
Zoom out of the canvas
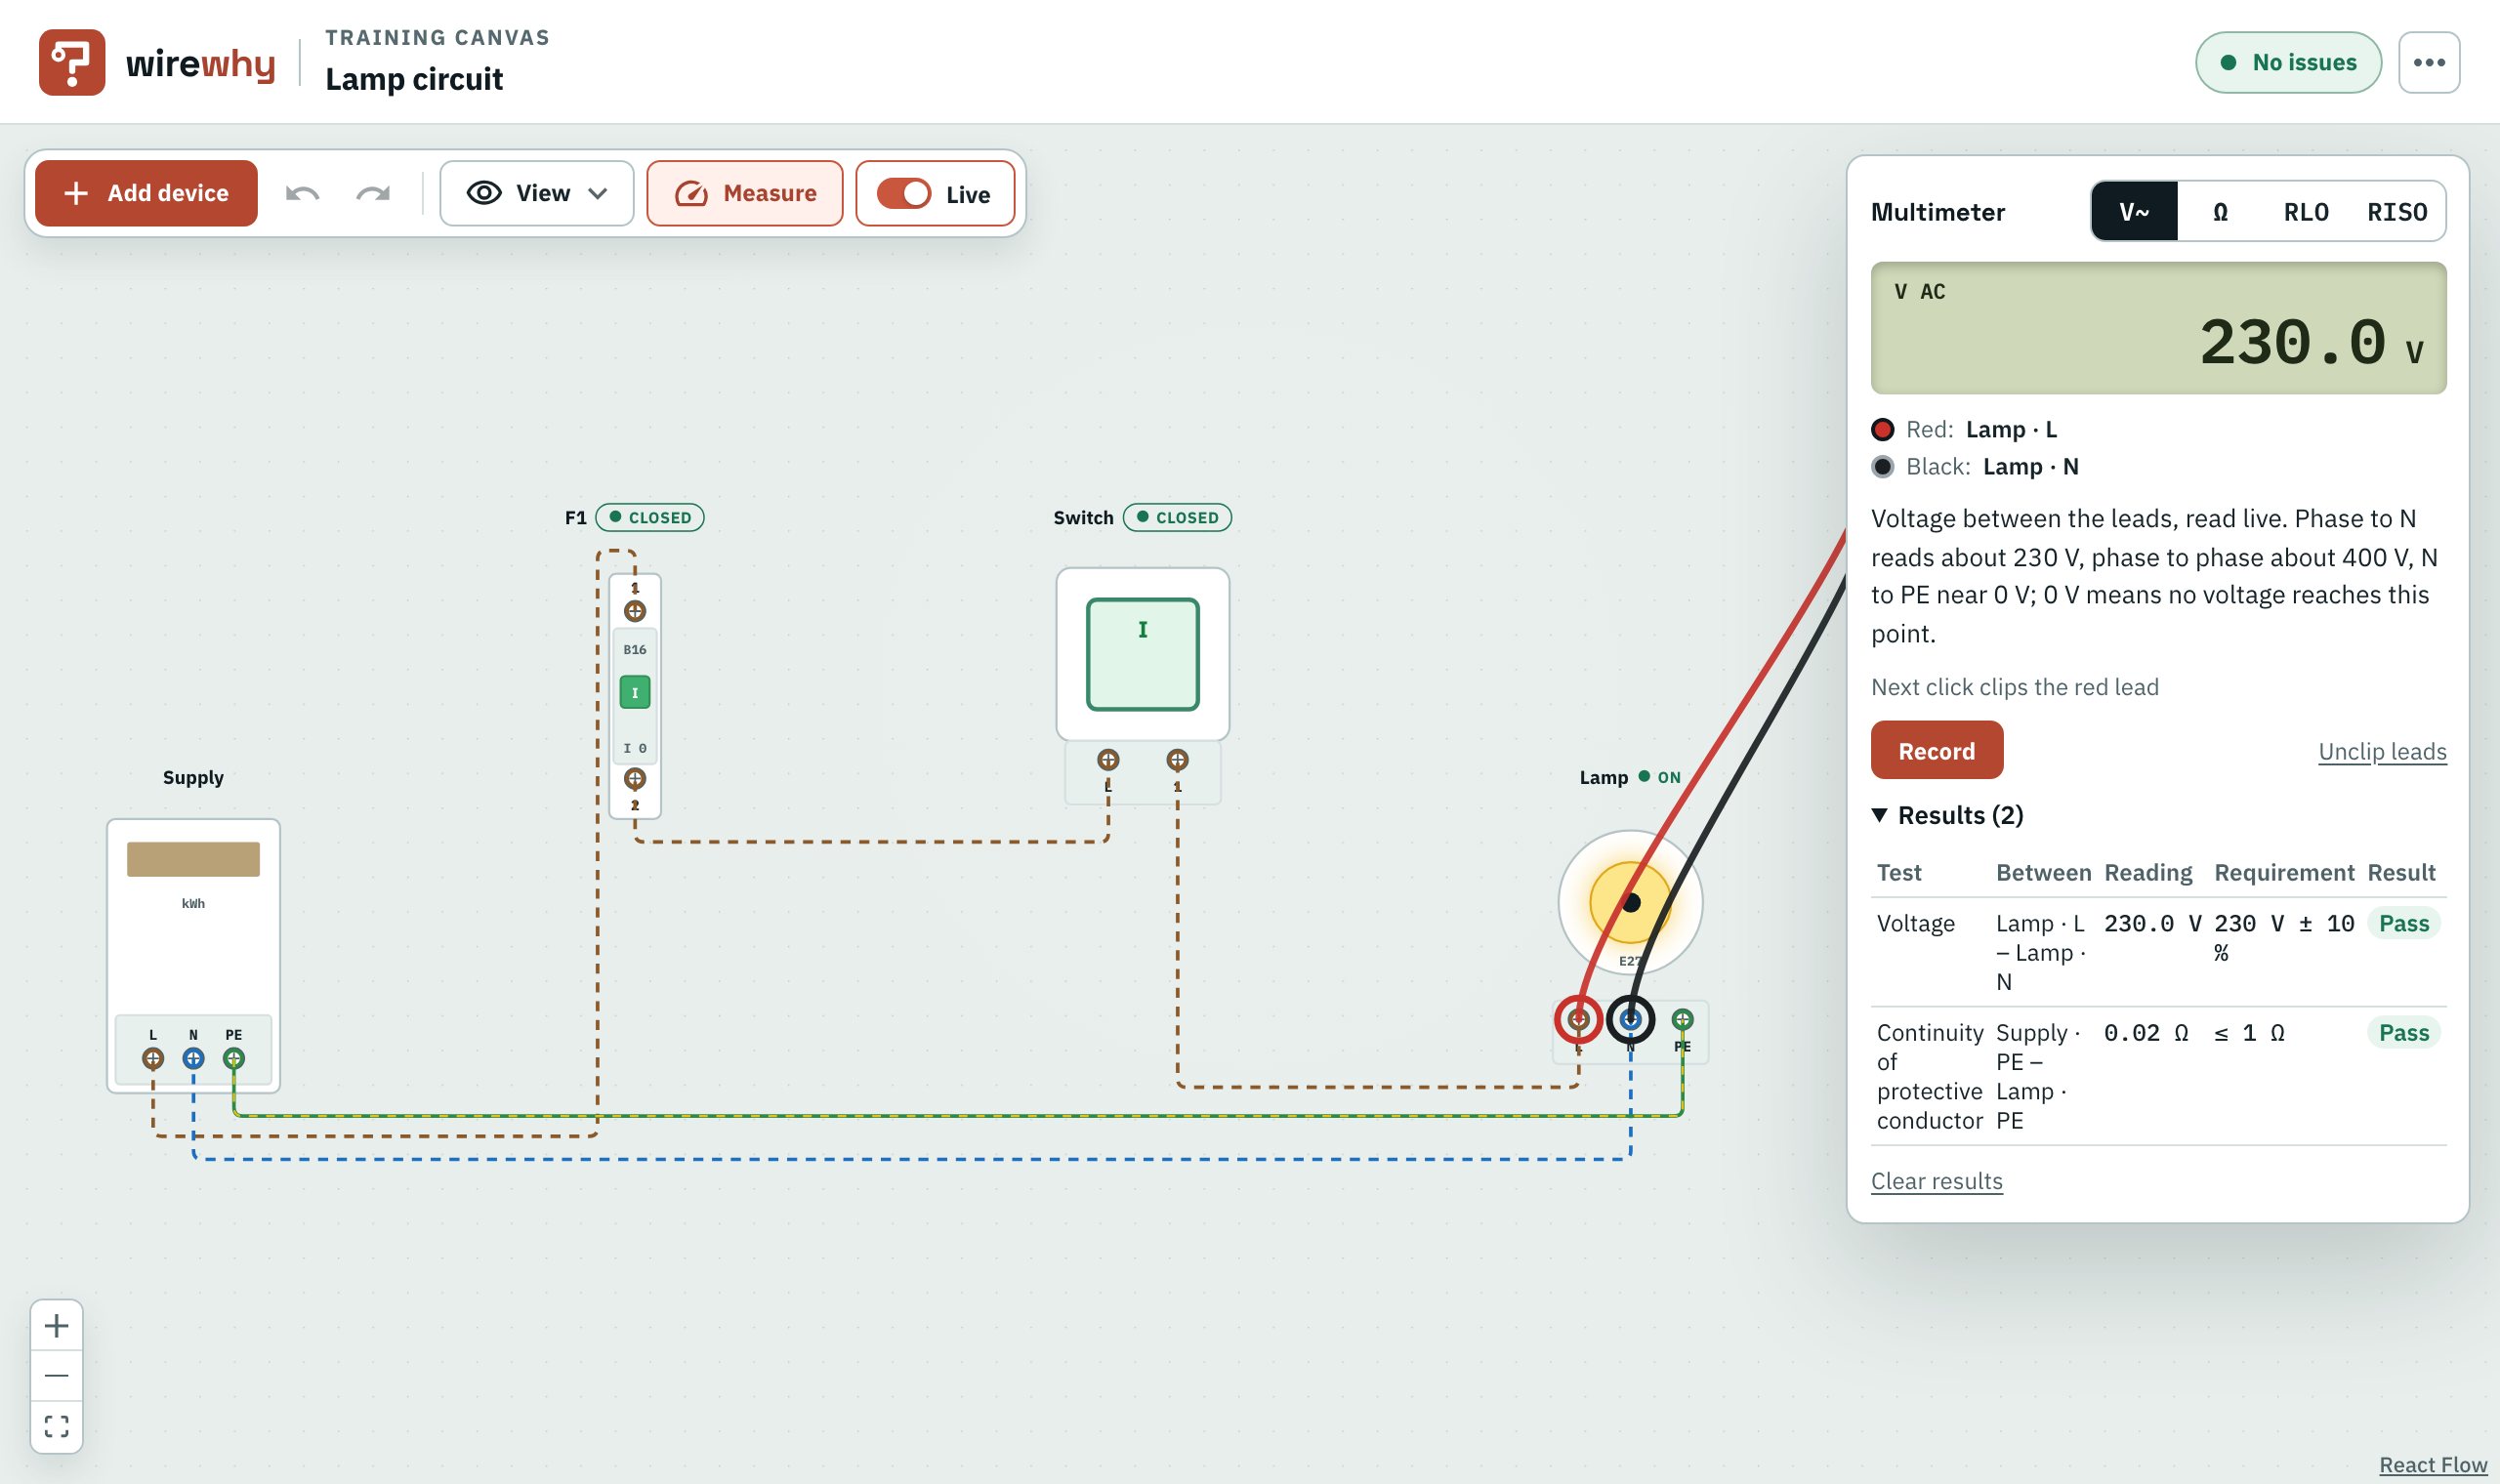coord(57,1375)
